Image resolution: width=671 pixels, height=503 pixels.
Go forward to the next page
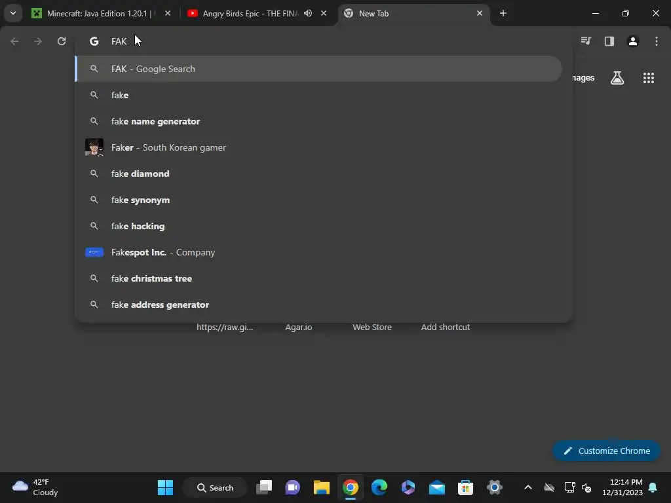[x=38, y=41]
